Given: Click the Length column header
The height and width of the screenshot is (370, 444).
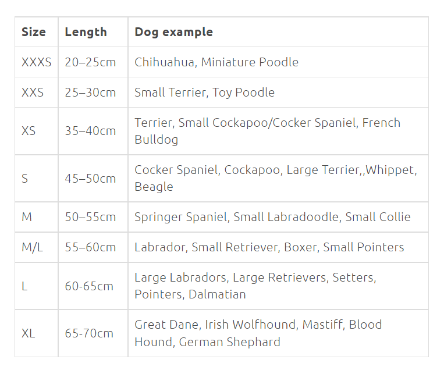Looking at the screenshot, I should point(86,32).
